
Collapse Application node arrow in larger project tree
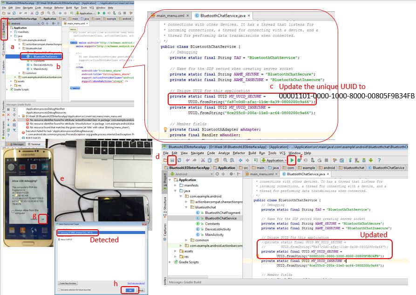point(170,180)
